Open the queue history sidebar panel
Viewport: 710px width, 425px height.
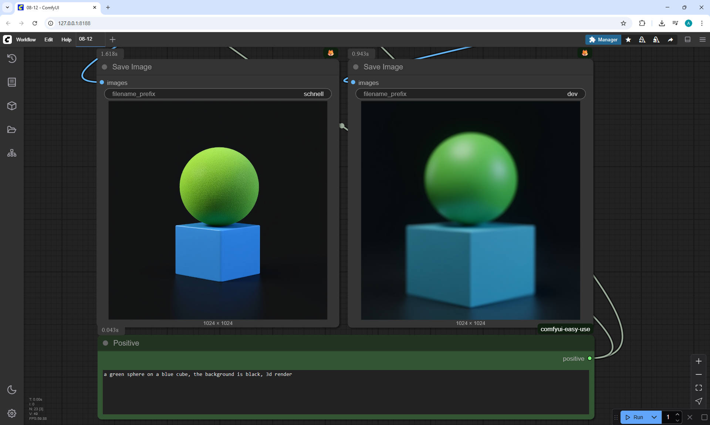[12, 58]
